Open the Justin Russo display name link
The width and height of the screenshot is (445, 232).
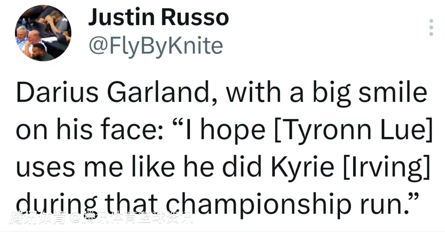click(158, 18)
